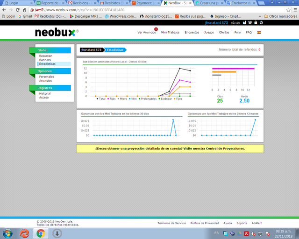299x239 pixels.
Task: Open the FAQ link
Action: click(x=249, y=32)
